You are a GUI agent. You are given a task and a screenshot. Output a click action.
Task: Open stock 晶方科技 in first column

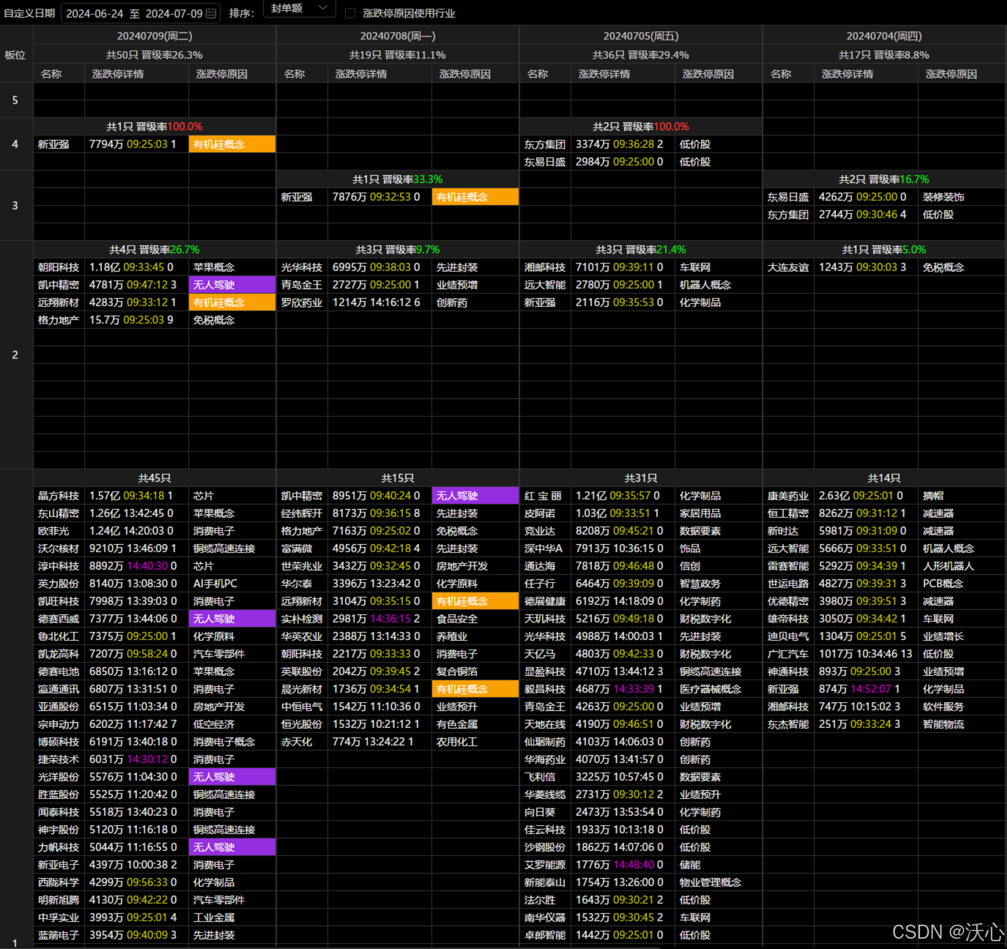tap(58, 496)
